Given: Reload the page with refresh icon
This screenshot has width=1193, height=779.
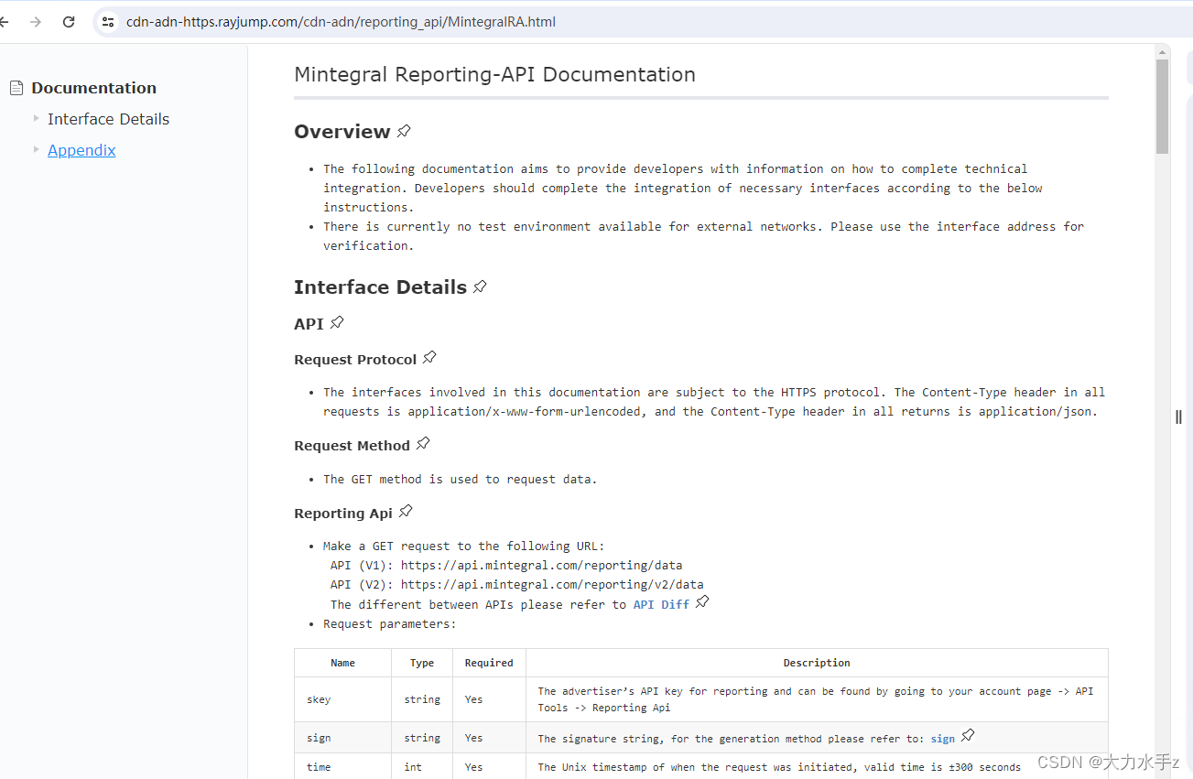Looking at the screenshot, I should (x=69, y=22).
